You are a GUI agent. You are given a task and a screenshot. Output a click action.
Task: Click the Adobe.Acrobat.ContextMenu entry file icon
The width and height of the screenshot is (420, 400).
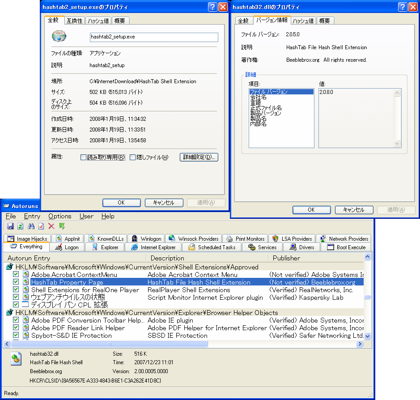(x=25, y=274)
